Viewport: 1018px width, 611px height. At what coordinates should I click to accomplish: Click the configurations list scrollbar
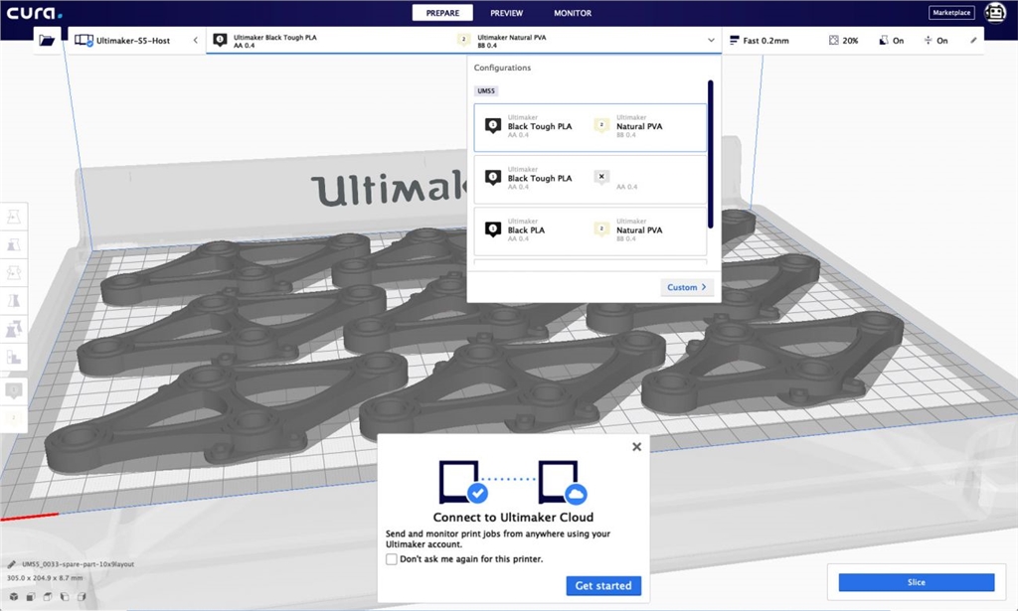click(x=710, y=154)
